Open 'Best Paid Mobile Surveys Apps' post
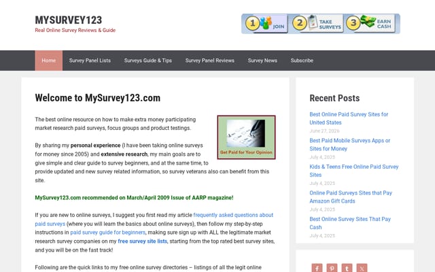This screenshot has height=272, width=435. click(350, 145)
